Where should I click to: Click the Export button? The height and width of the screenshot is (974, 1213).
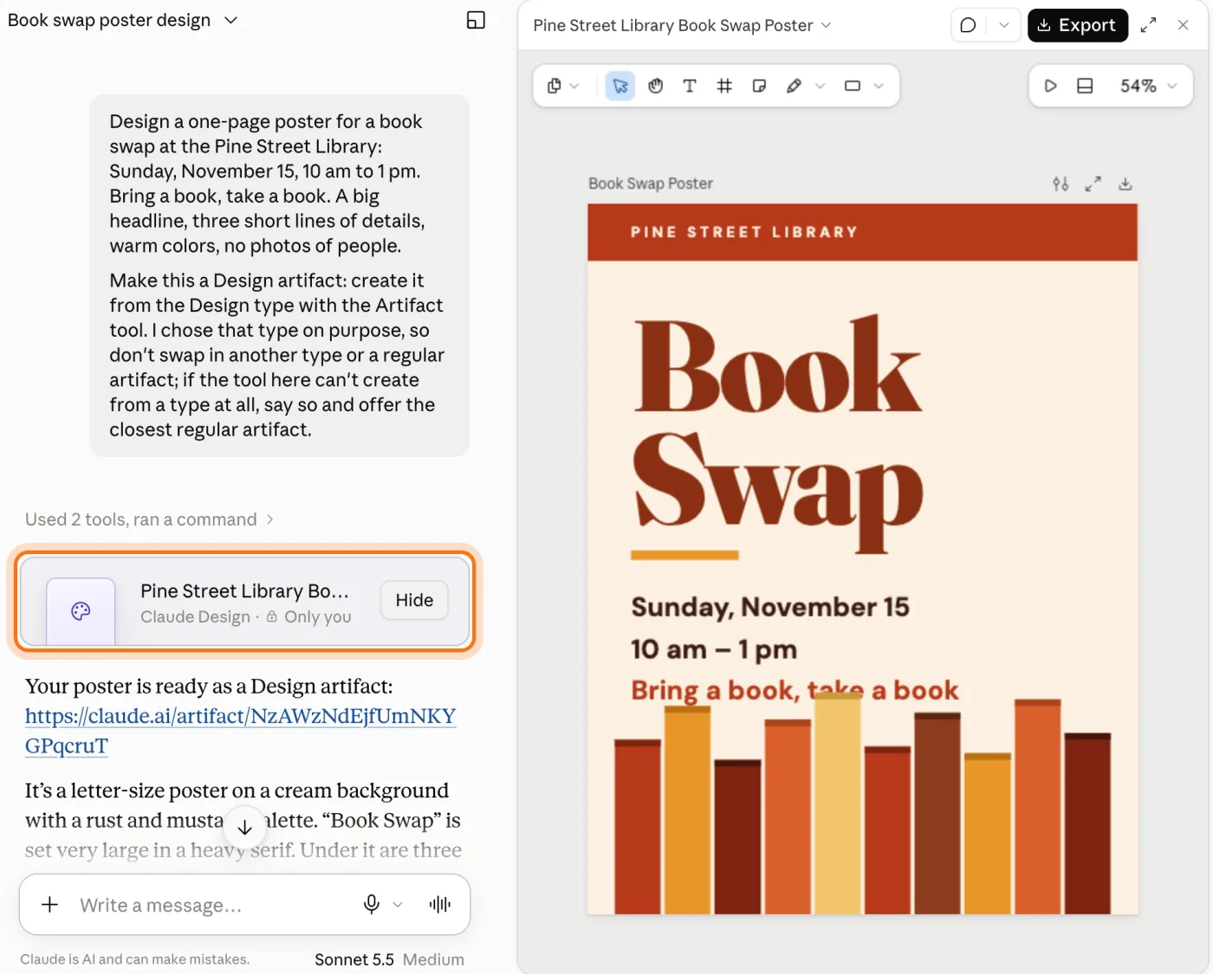(x=1077, y=25)
